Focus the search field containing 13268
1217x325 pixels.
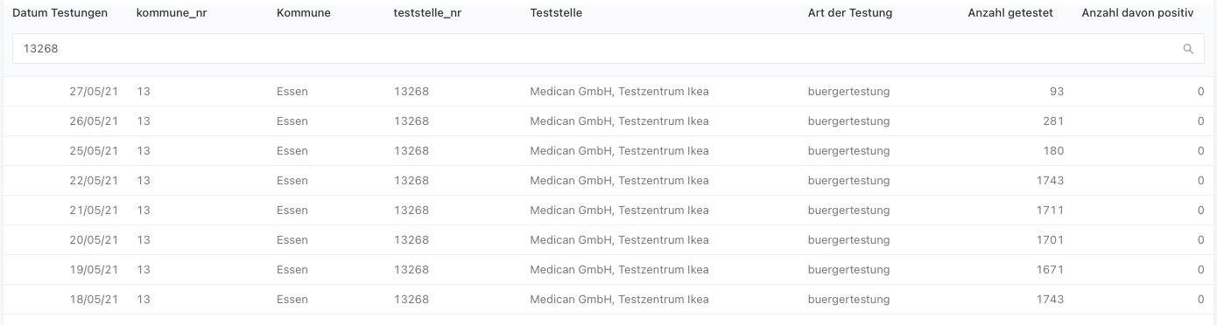coord(608,49)
